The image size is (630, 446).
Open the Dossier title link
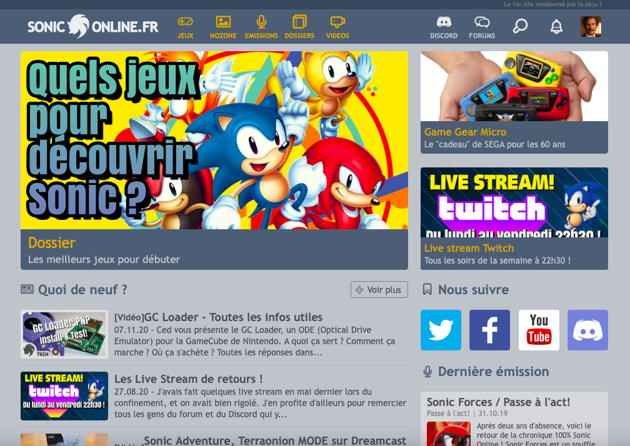pyautogui.click(x=52, y=243)
